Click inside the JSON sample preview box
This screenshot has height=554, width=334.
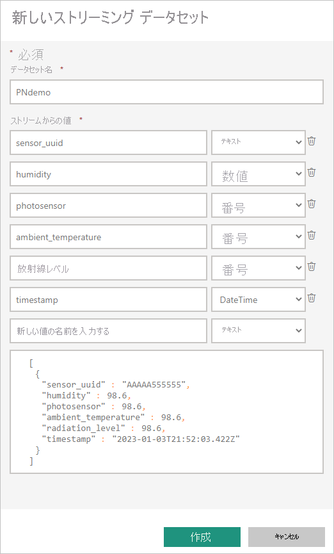tap(166, 412)
